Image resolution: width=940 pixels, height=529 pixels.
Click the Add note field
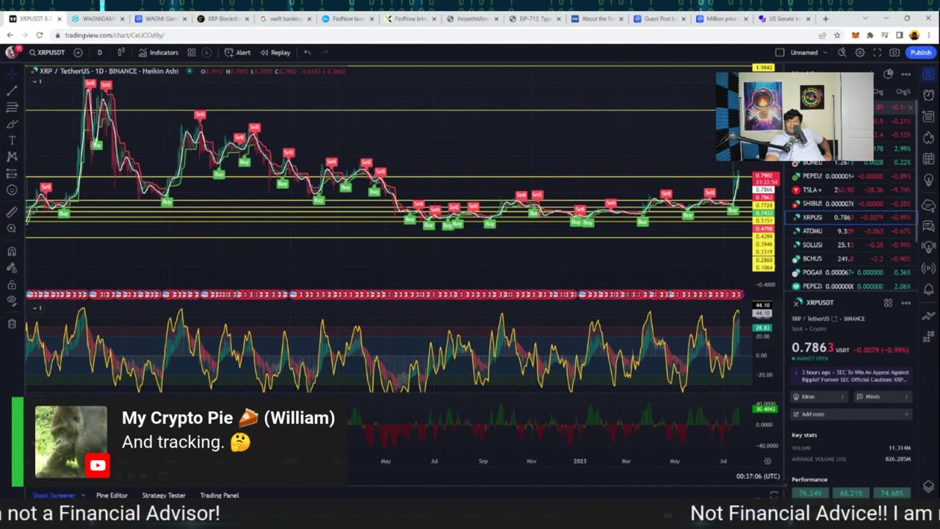[851, 414]
